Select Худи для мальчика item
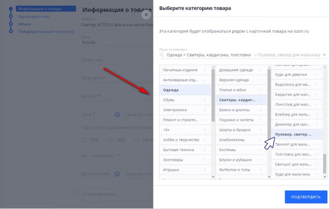 tap(294, 174)
